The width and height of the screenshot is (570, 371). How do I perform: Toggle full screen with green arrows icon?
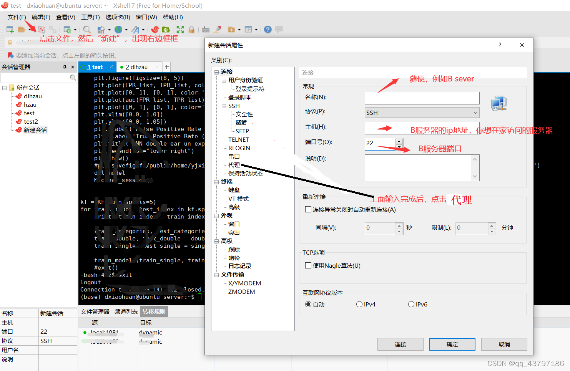(x=180, y=30)
